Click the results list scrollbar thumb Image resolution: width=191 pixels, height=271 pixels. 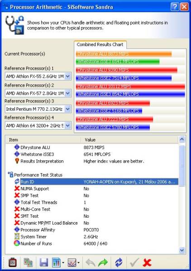pos(182,165)
